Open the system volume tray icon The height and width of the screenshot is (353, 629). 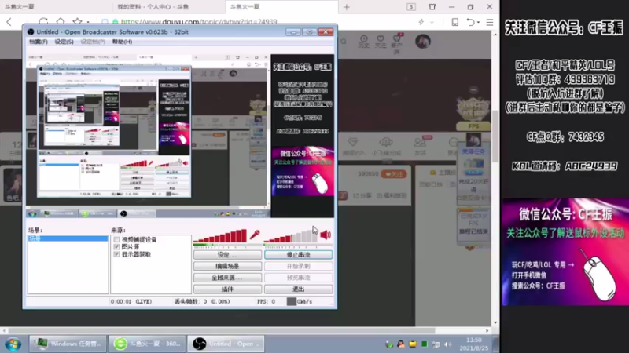click(x=448, y=344)
